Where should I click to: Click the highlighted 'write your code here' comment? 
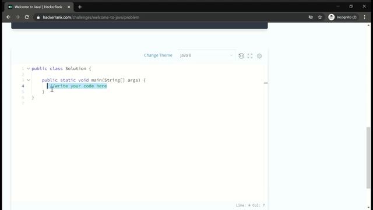(78, 86)
